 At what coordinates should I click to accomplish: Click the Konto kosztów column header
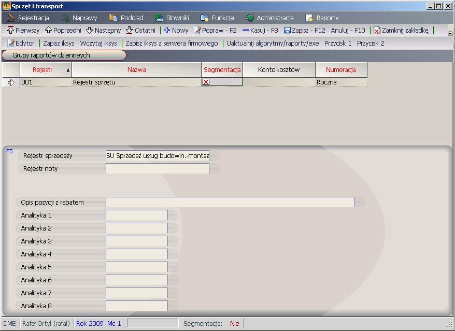point(279,69)
